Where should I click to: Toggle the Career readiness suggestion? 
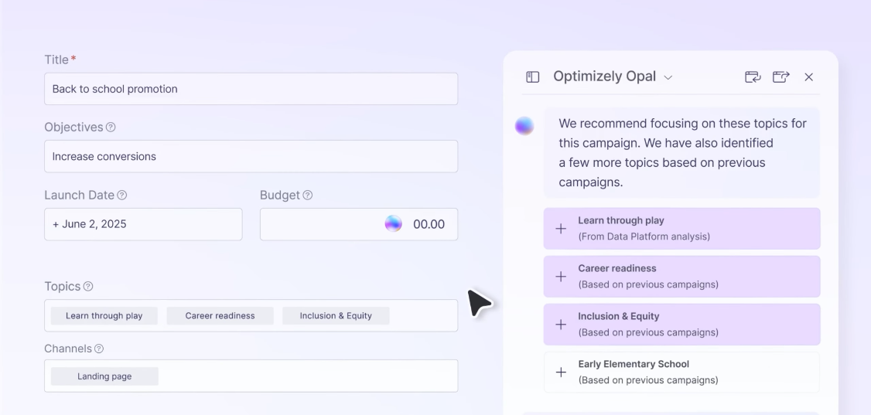(561, 277)
